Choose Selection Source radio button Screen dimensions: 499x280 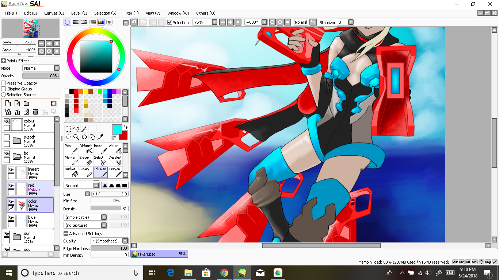(4, 95)
